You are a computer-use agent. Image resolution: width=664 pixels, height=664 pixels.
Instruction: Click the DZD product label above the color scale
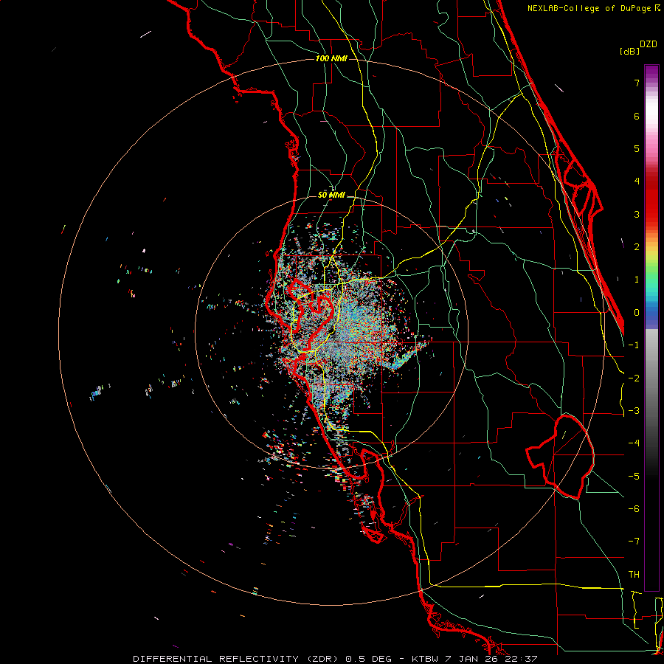coord(649,44)
